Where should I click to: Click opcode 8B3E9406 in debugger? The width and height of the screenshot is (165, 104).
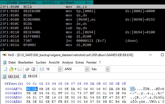pos(32,32)
